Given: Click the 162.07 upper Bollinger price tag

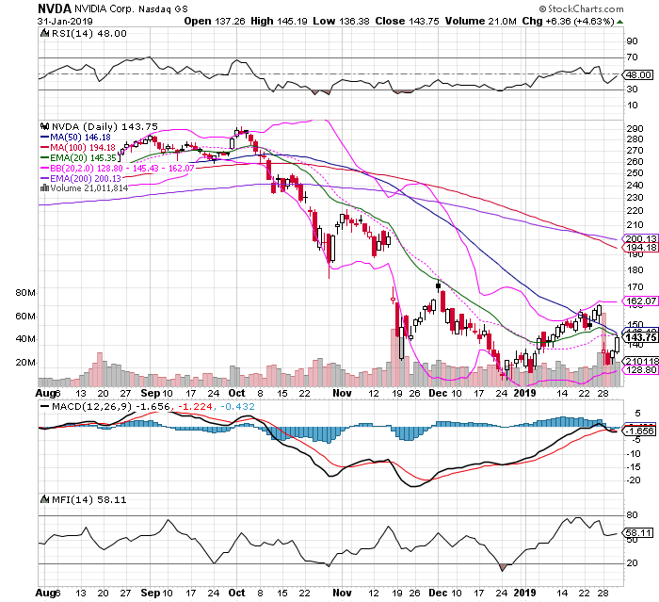Looking at the screenshot, I should coord(639,301).
